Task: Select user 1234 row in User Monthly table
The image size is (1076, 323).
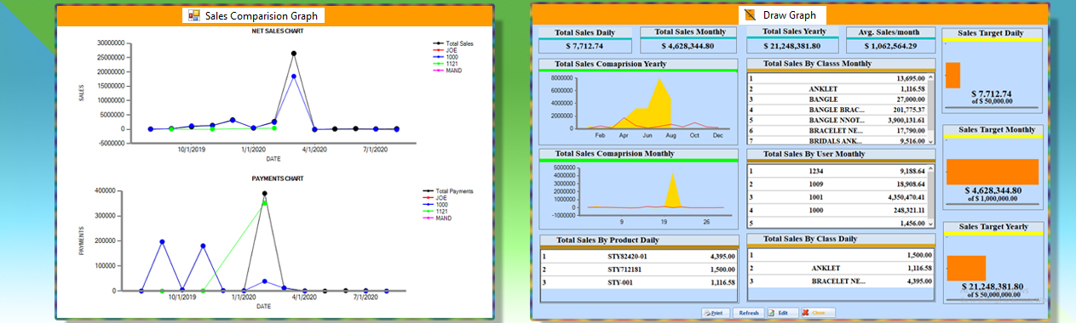Action: pyautogui.click(x=837, y=171)
